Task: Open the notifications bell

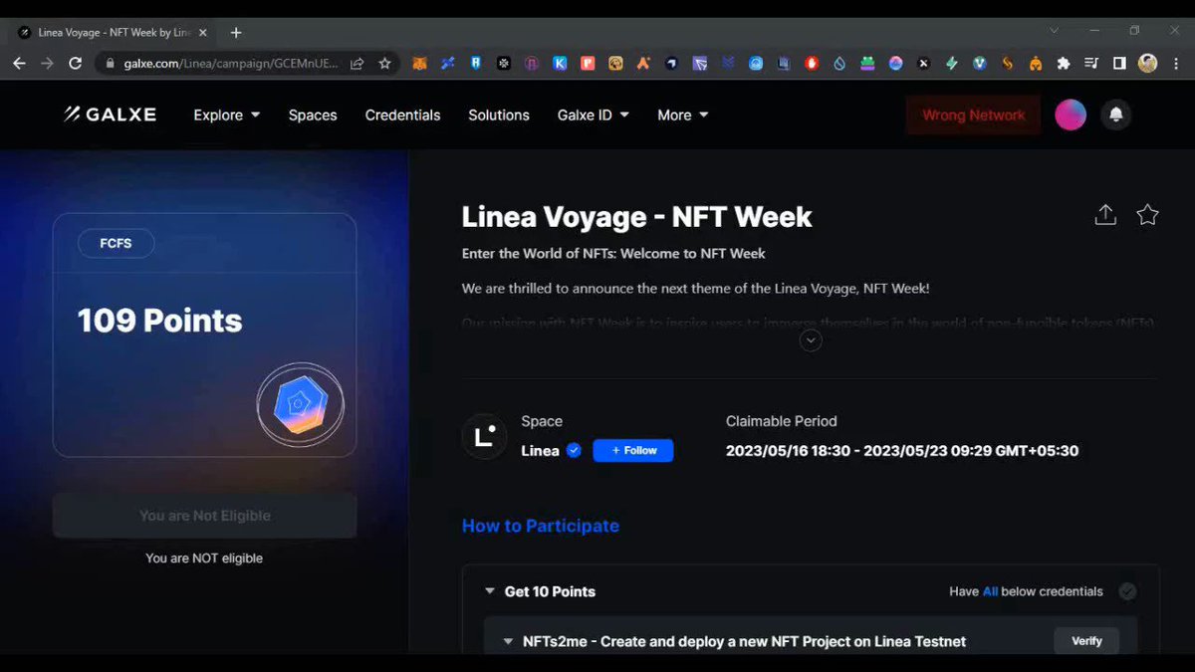Action: click(1115, 115)
